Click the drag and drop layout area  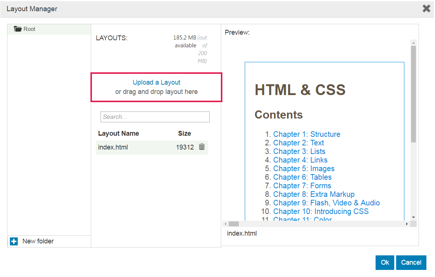pos(157,88)
